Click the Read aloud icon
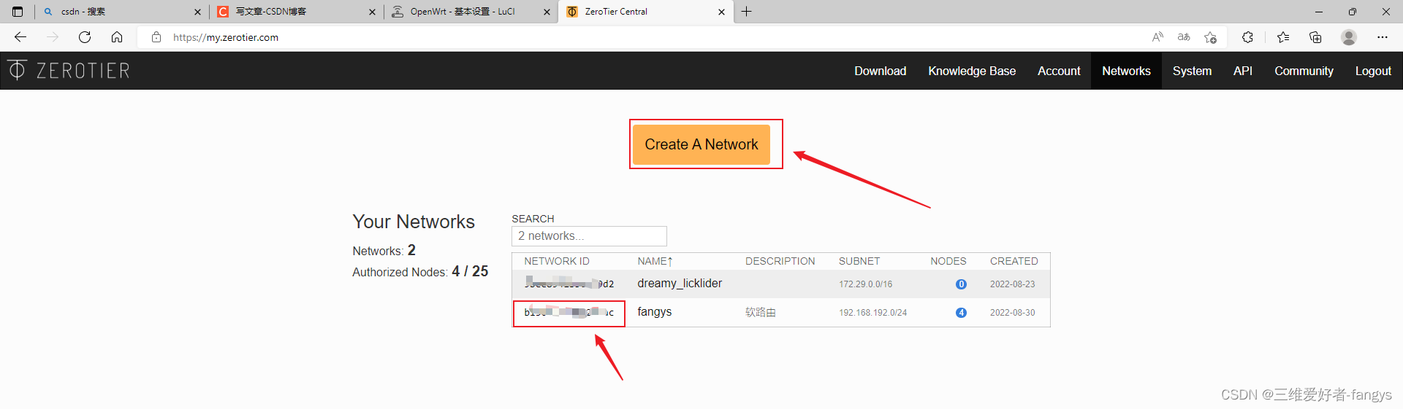 [x=1157, y=37]
